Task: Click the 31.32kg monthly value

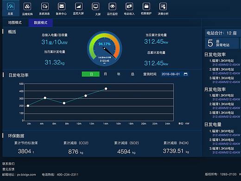Action: tap(55, 63)
